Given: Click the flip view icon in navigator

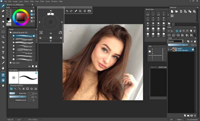Looking at the screenshot, I should point(60,33).
